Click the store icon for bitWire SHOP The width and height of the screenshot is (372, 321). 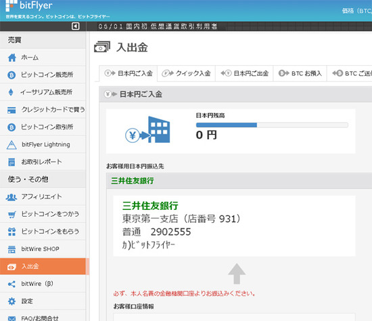(11, 249)
